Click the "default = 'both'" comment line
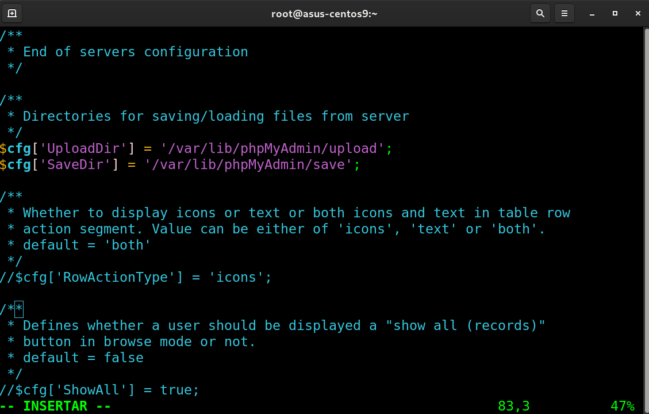 click(x=79, y=245)
